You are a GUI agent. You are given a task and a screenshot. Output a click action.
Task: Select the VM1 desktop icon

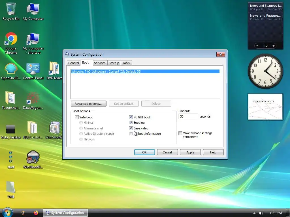pyautogui.click(x=11, y=190)
